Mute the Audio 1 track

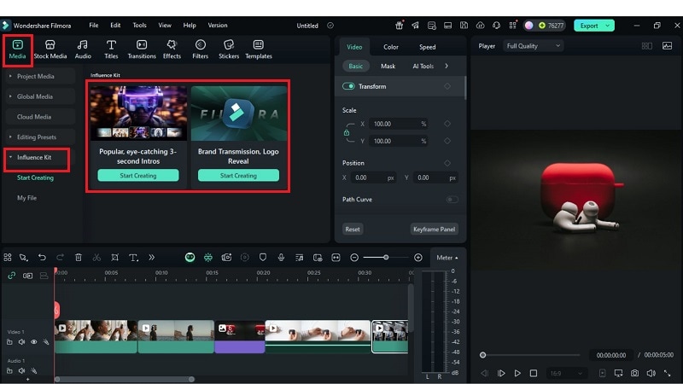(x=22, y=370)
